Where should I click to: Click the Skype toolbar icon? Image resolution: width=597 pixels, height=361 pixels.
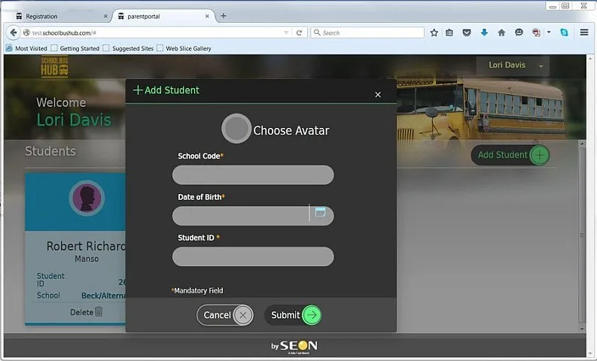565,32
